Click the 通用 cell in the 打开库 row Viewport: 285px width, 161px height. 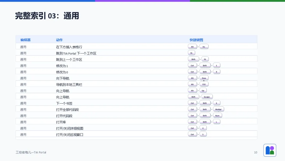click(x=23, y=122)
